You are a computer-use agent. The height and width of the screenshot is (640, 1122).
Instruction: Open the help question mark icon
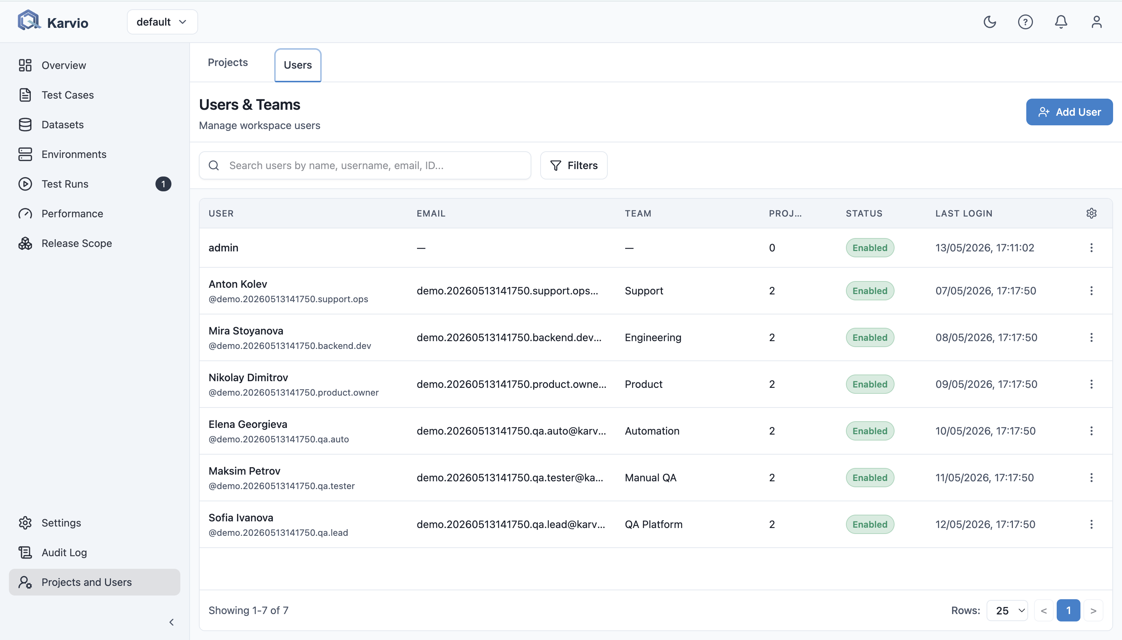(x=1025, y=22)
